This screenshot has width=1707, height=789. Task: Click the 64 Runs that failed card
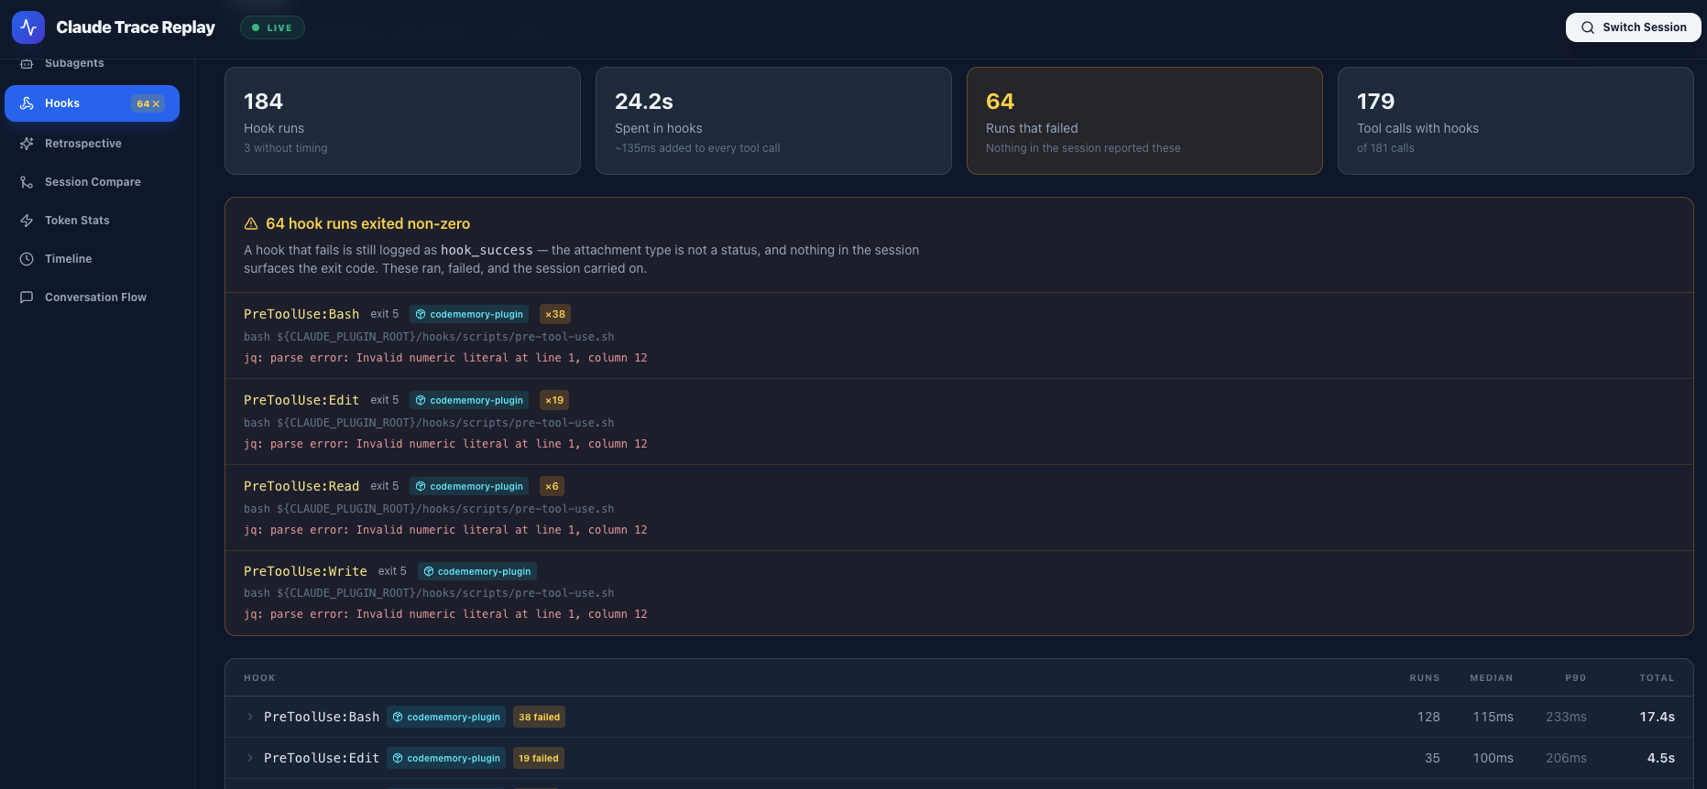coord(1144,121)
